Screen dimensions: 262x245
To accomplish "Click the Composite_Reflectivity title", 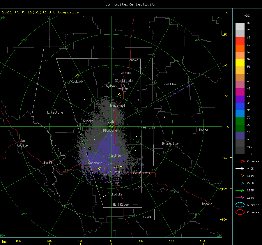I will 131,4.
